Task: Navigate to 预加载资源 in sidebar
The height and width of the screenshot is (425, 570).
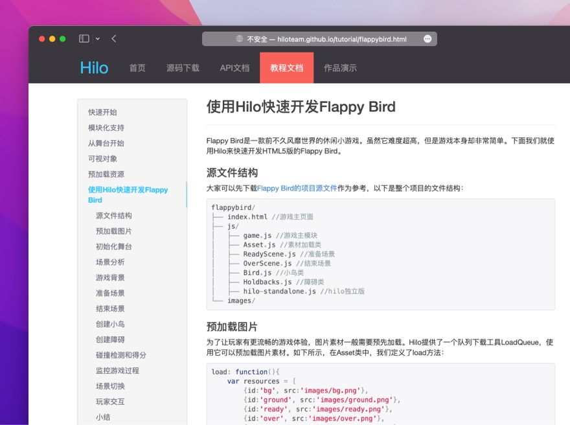Action: pyautogui.click(x=106, y=174)
